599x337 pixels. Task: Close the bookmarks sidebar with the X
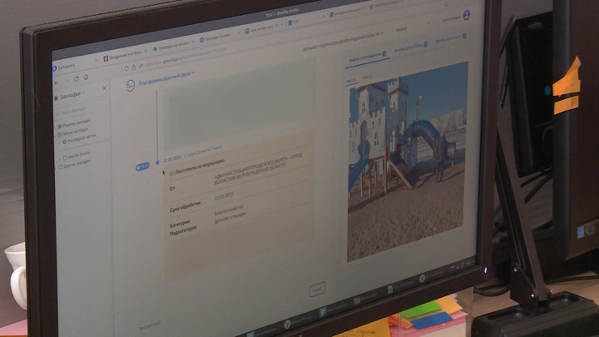tap(104, 88)
